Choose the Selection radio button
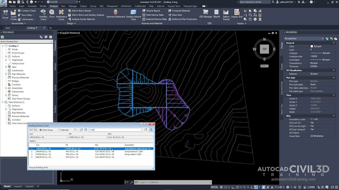The height and width of the screenshot is (190, 339). tap(60, 130)
